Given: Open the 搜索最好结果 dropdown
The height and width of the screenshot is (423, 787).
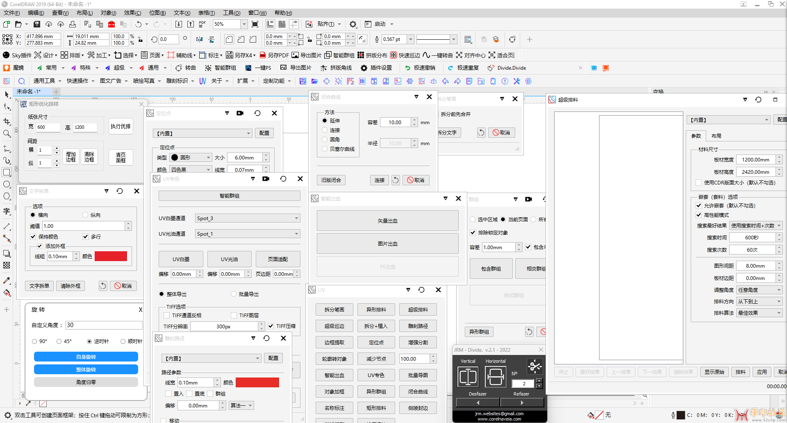Looking at the screenshot, I should 756,225.
